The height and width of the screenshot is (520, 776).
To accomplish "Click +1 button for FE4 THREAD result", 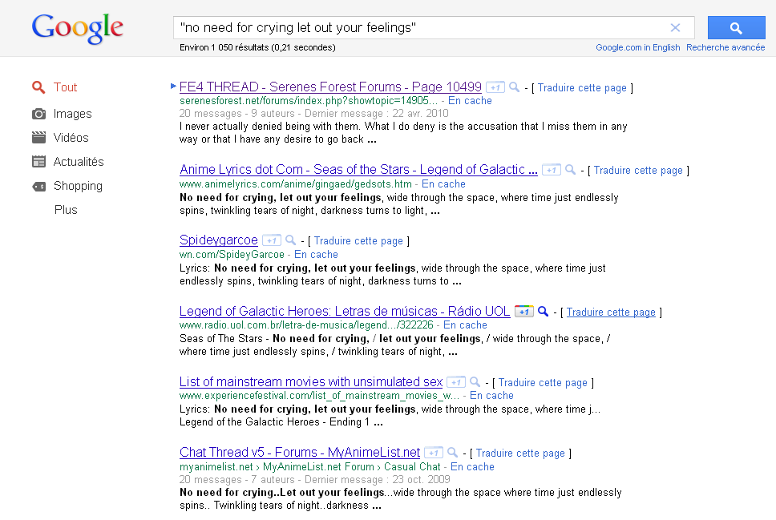I will 495,87.
